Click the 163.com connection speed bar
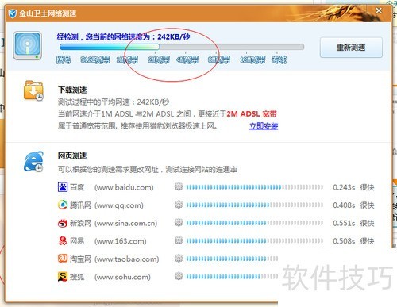The width and height of the screenshot is (397, 307). coord(255,241)
